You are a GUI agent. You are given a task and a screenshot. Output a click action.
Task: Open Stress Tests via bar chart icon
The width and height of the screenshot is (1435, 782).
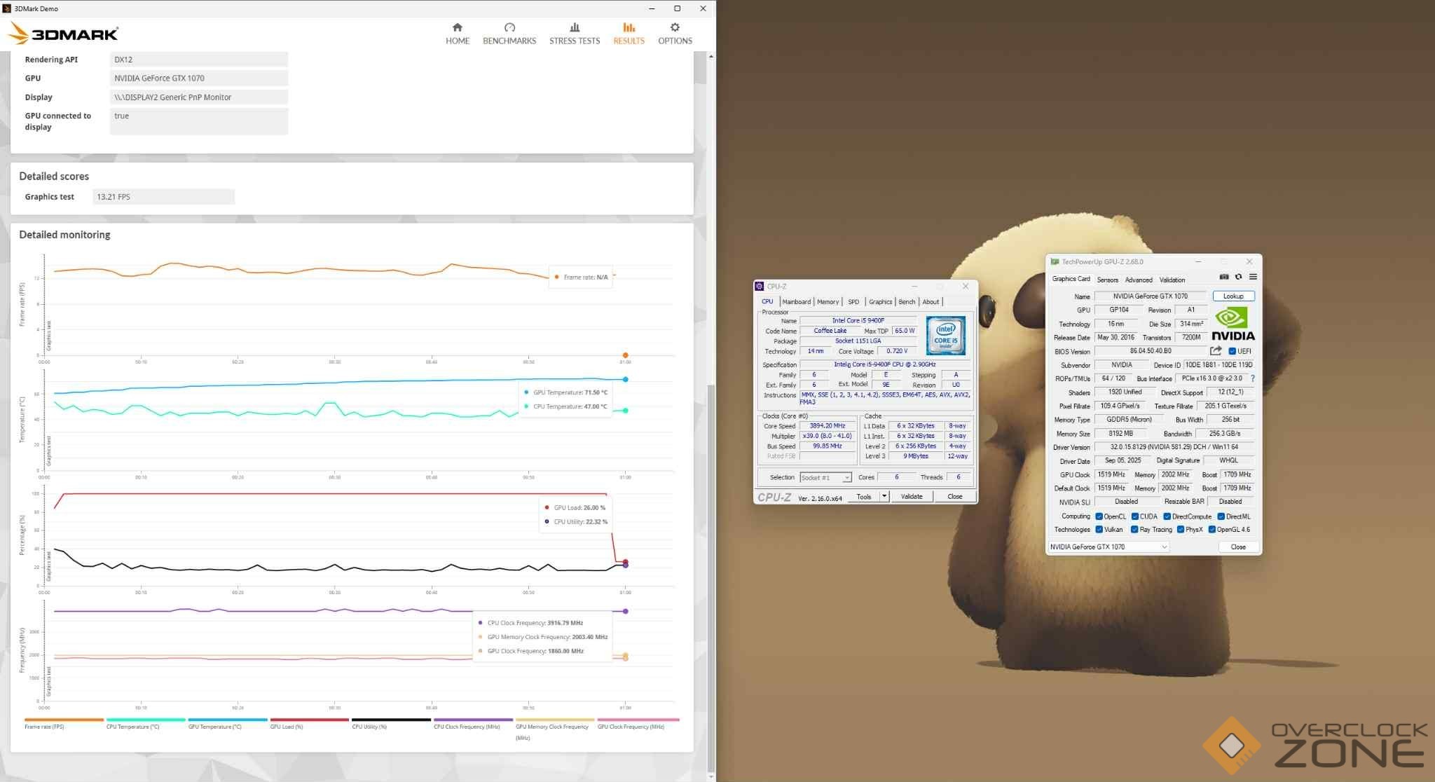point(575,27)
